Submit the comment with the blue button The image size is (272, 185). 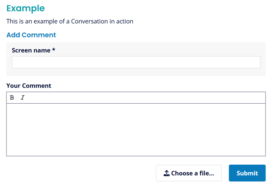click(247, 173)
